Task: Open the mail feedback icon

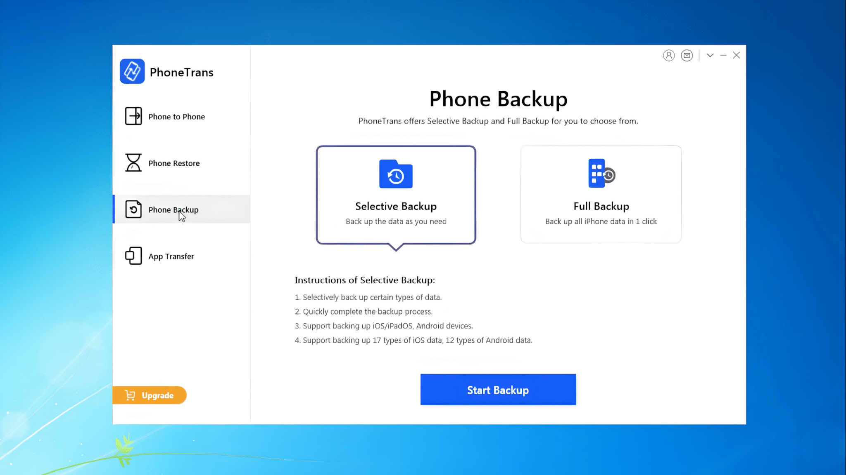Action: pos(687,55)
